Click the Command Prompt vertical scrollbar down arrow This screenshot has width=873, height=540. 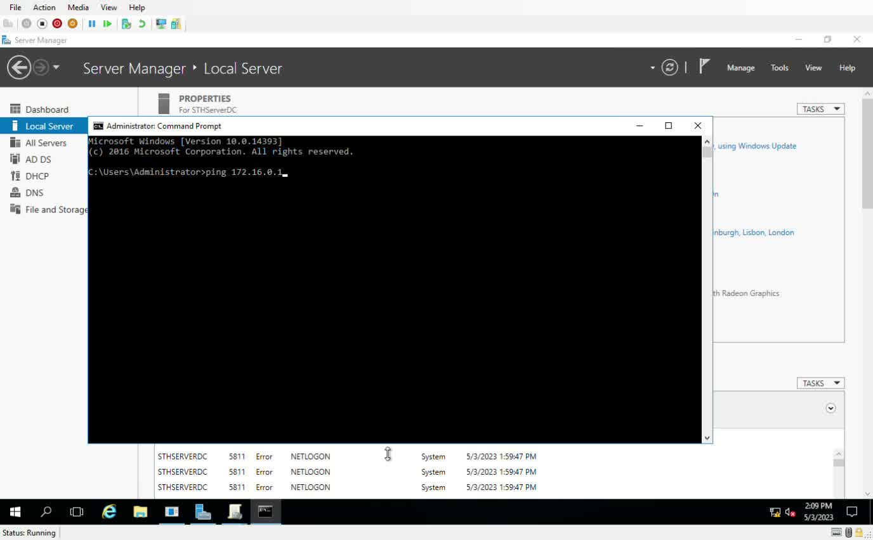click(707, 437)
